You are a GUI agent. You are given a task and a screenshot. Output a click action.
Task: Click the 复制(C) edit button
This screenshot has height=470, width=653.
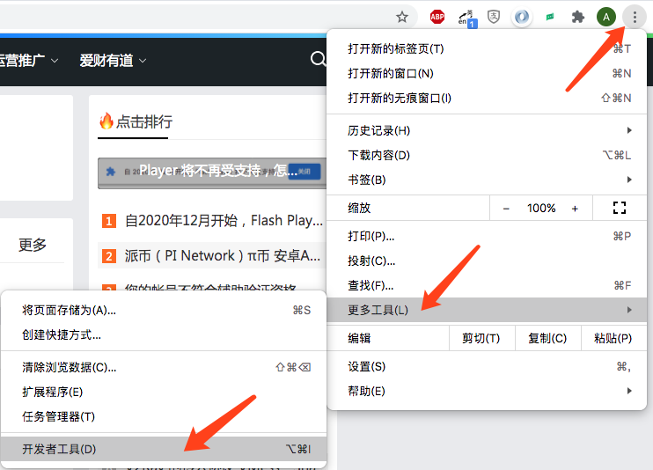click(x=547, y=339)
